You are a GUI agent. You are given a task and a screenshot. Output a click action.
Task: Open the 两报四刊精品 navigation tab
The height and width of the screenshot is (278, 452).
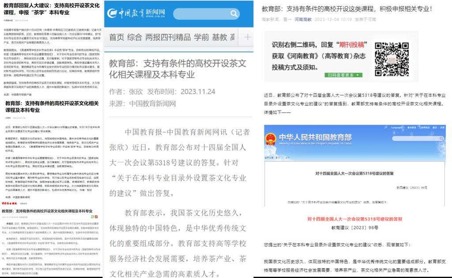click(168, 37)
